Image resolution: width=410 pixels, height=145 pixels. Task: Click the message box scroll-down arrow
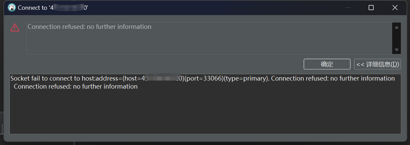click(397, 50)
